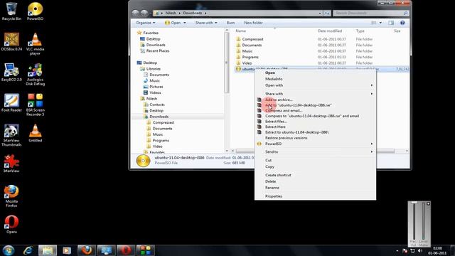Launch Auslogics Disk Defrag from the desktop

[35, 74]
